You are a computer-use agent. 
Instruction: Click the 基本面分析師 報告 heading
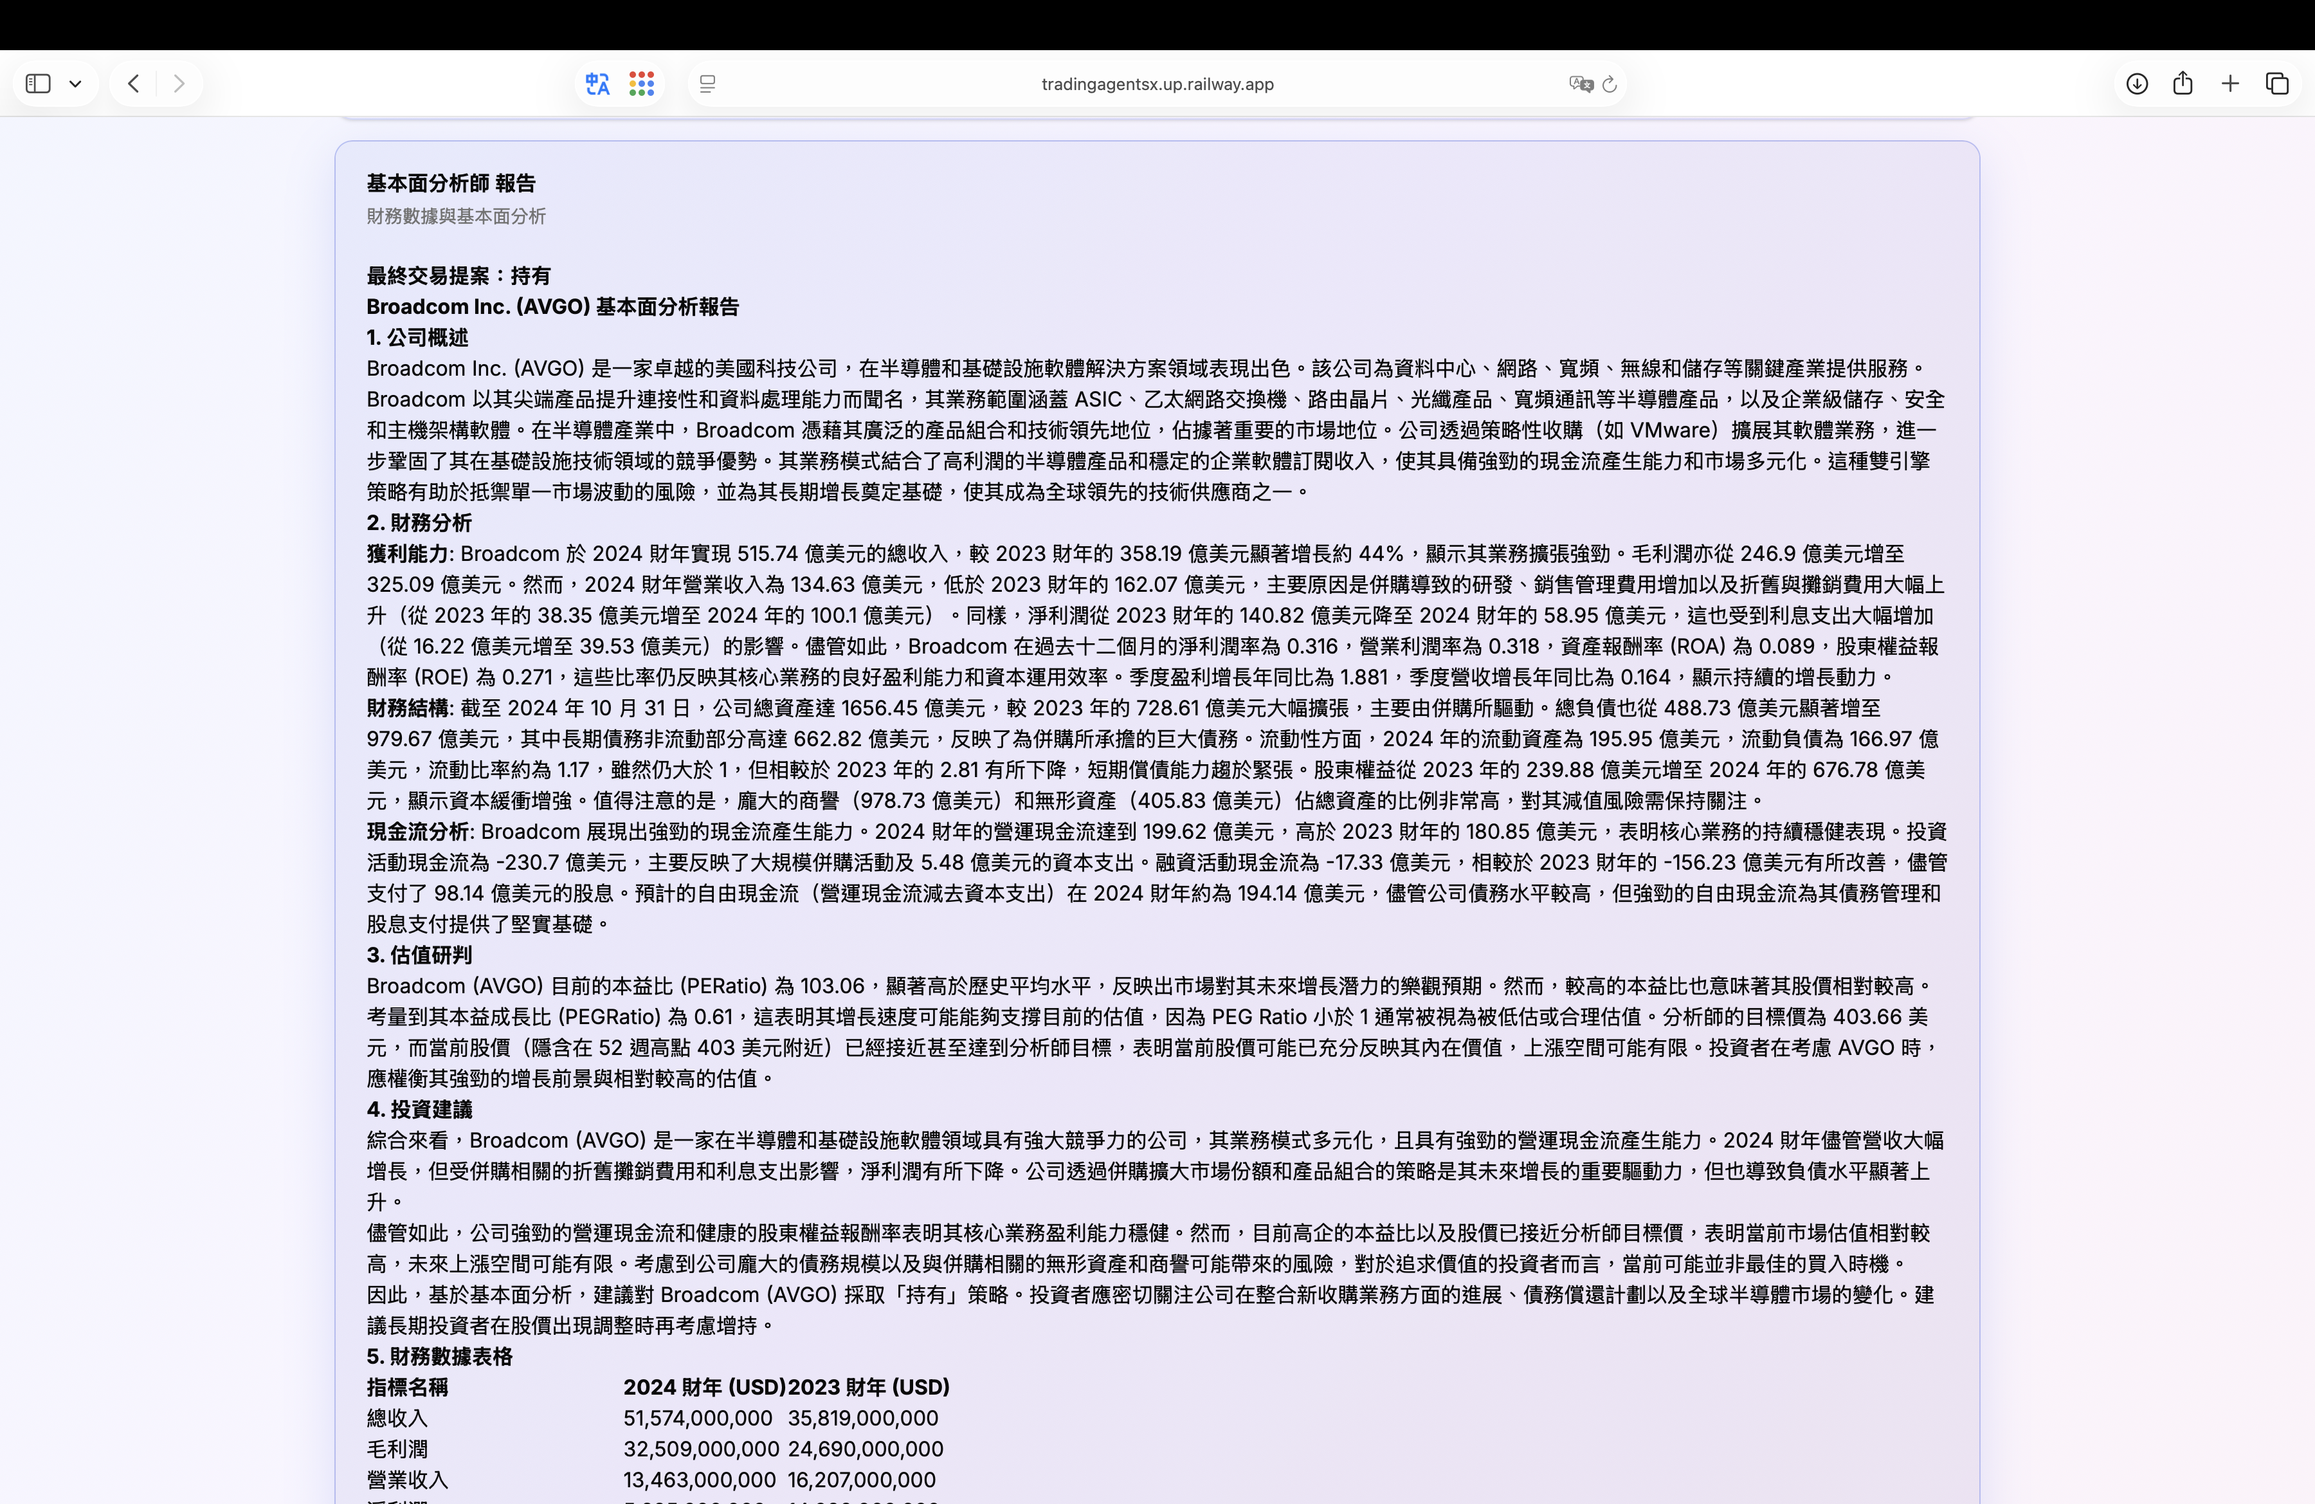coord(450,183)
